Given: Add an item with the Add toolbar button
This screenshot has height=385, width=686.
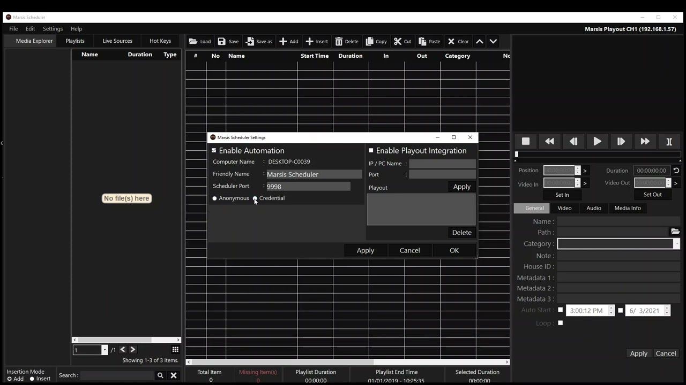Looking at the screenshot, I should pyautogui.click(x=289, y=41).
